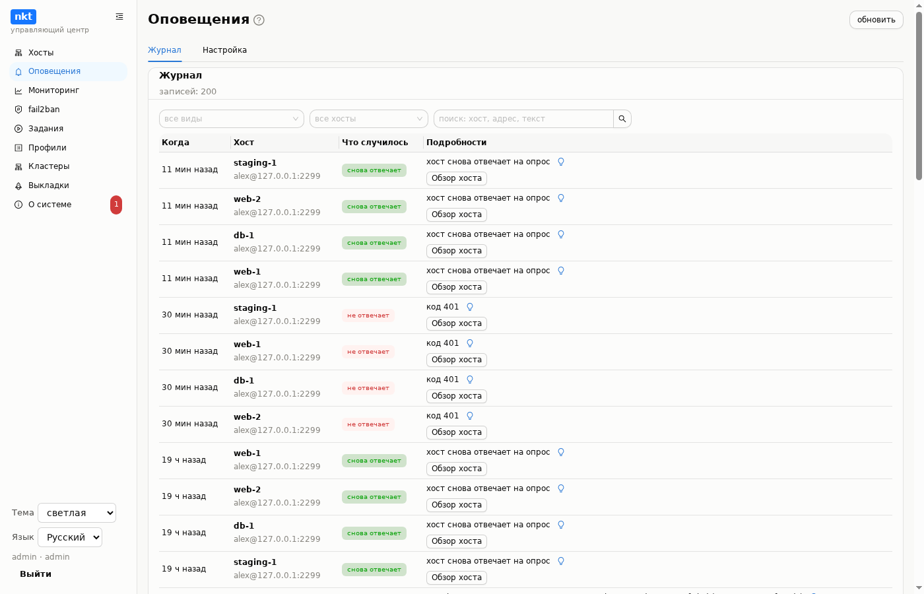
Task: Click the lightbulb in the 11-min web-2 row
Action: tap(561, 198)
